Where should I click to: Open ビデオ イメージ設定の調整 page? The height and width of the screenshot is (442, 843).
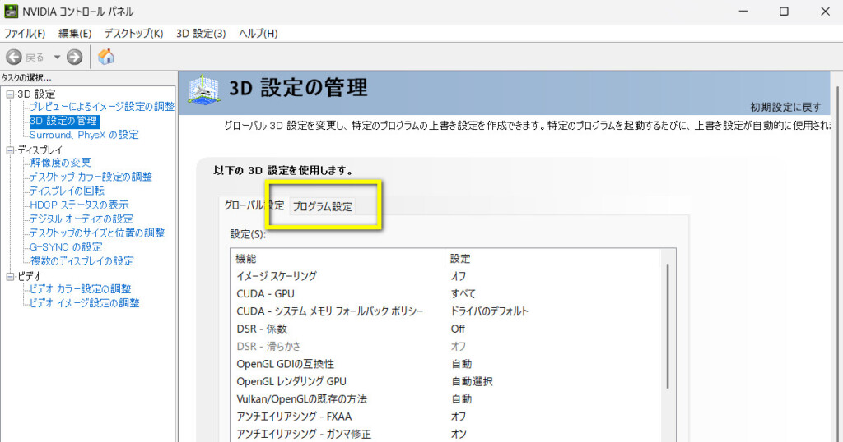pos(85,302)
